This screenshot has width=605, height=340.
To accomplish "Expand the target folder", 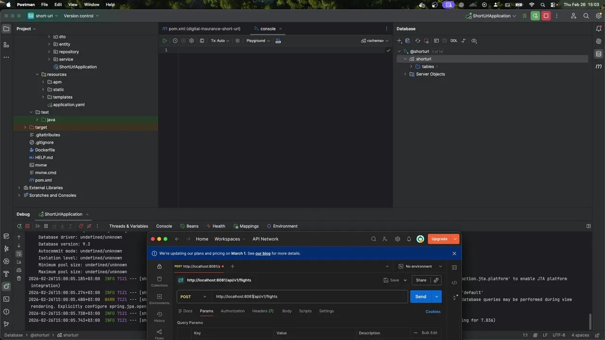I will click(x=26, y=127).
